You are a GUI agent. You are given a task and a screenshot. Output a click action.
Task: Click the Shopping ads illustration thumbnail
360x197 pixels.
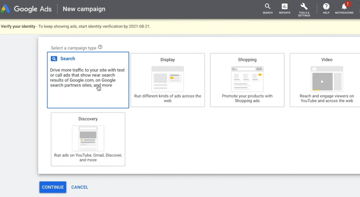tap(247, 79)
